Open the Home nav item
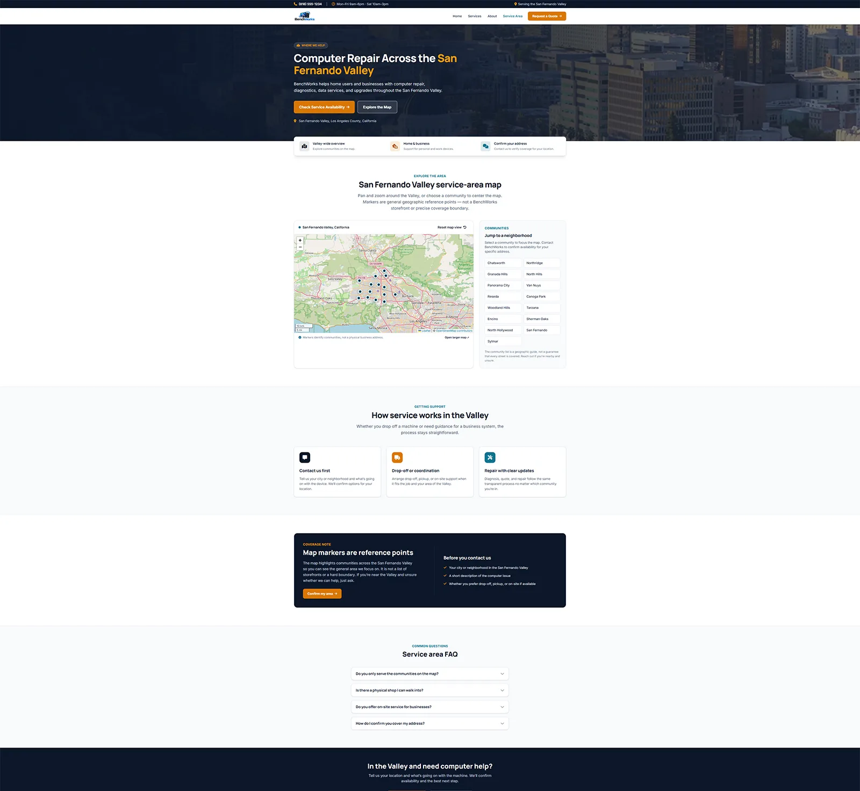Viewport: 860px width, 791px height. click(457, 16)
